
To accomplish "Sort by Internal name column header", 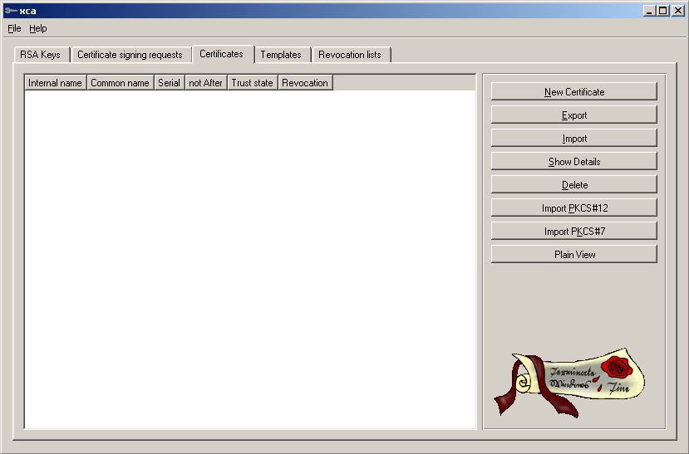I will pos(56,83).
